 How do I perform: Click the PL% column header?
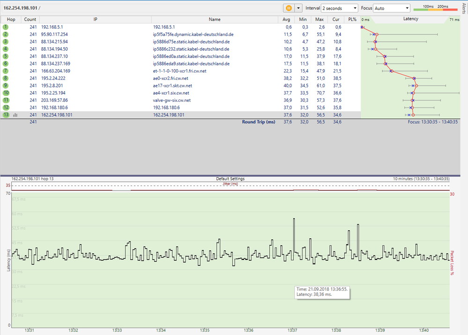coord(352,20)
